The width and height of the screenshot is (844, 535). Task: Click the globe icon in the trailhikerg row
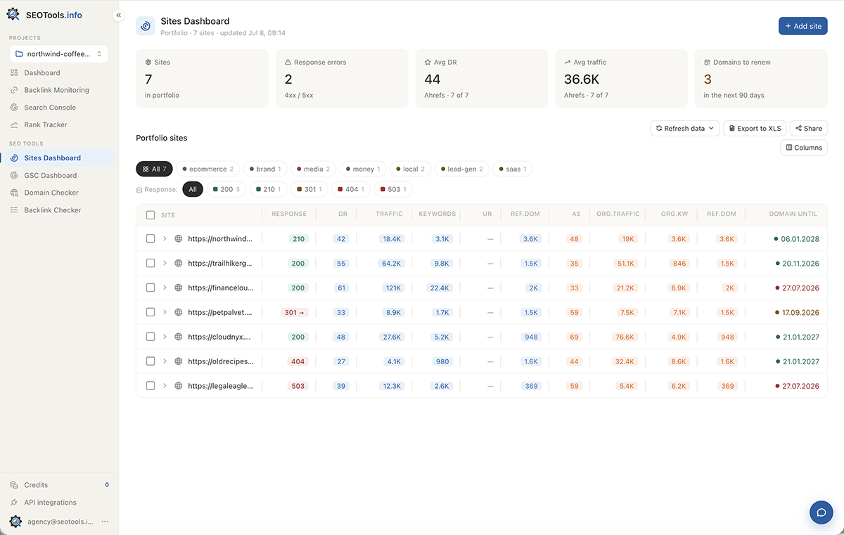tap(179, 264)
